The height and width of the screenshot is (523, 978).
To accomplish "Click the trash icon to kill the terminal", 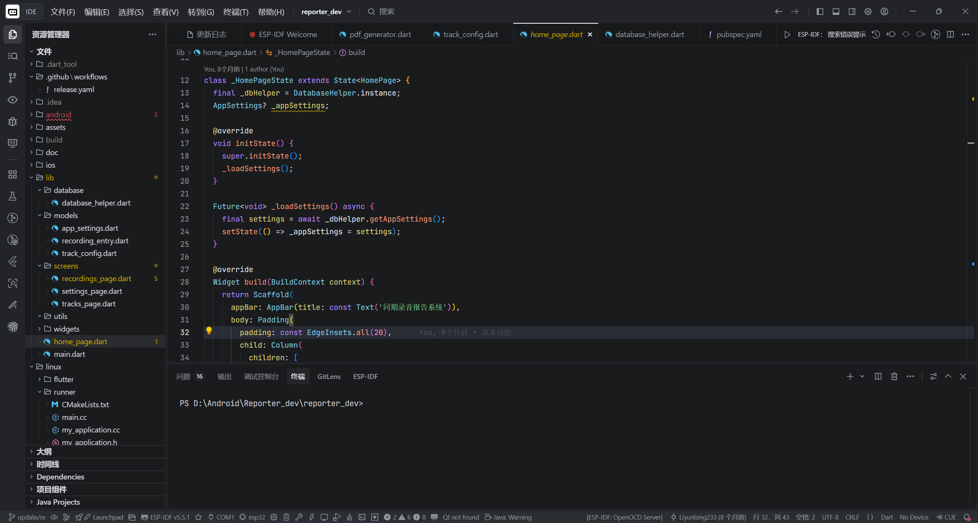I will pyautogui.click(x=894, y=376).
